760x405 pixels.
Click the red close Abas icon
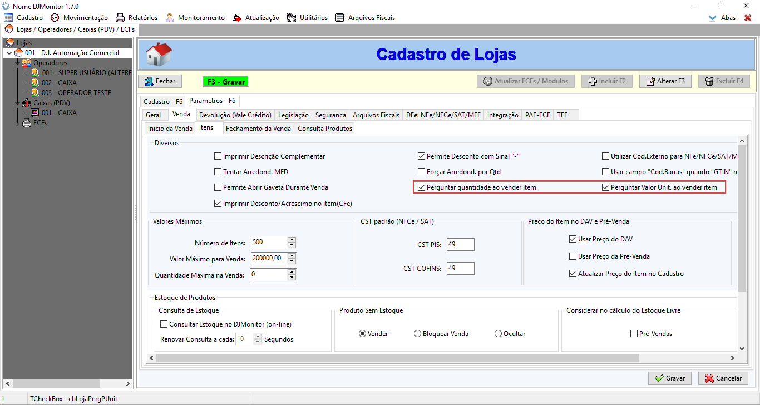(x=747, y=18)
